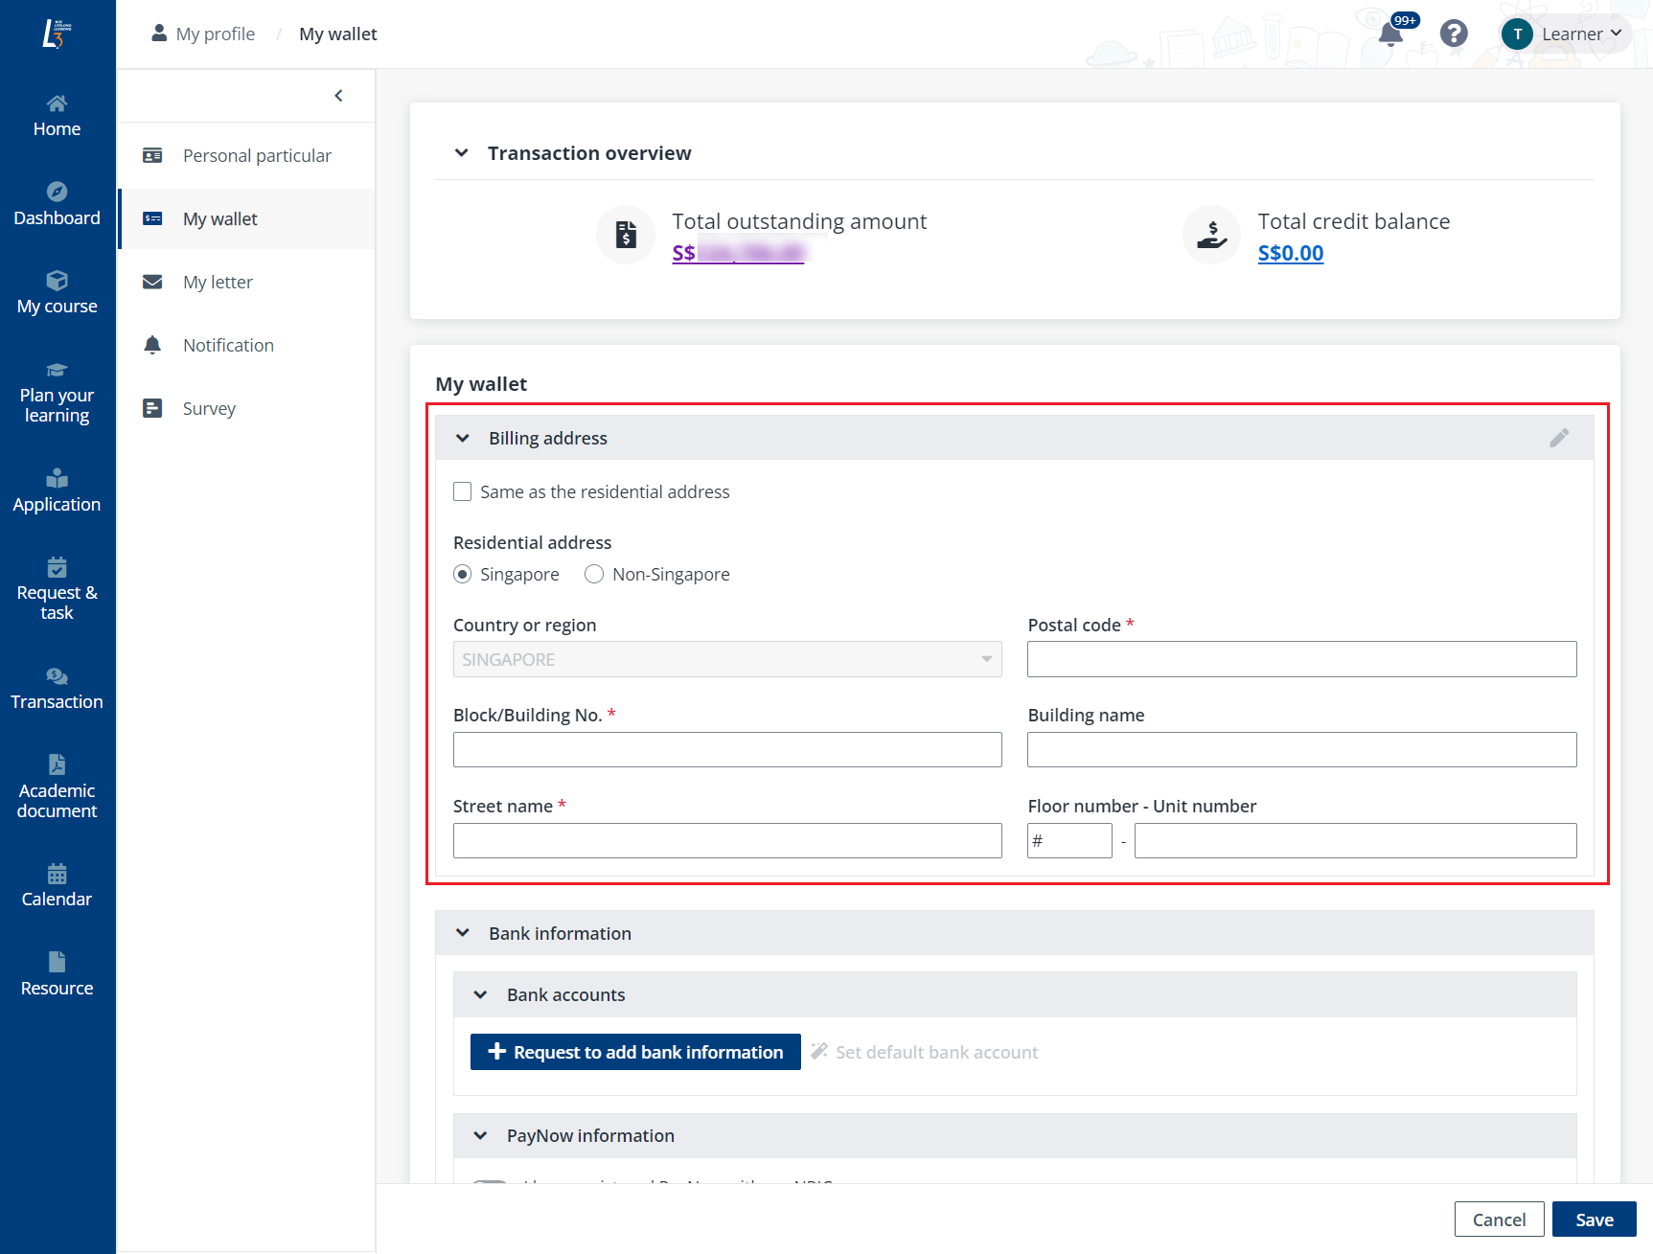
Task: Focus the Block/Building No. input field
Action: (727, 749)
